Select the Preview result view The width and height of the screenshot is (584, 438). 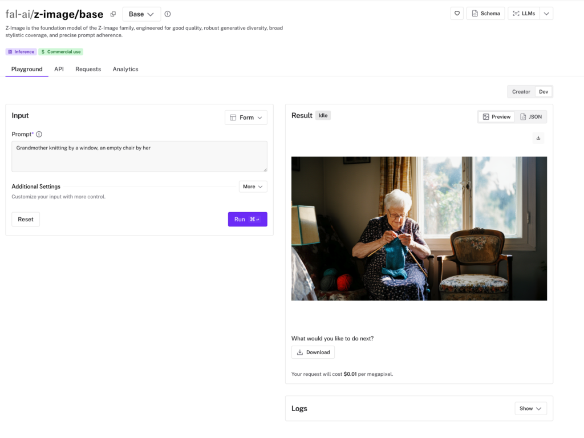pyautogui.click(x=496, y=117)
